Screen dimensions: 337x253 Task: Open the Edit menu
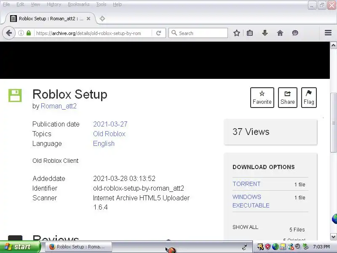click(20, 4)
